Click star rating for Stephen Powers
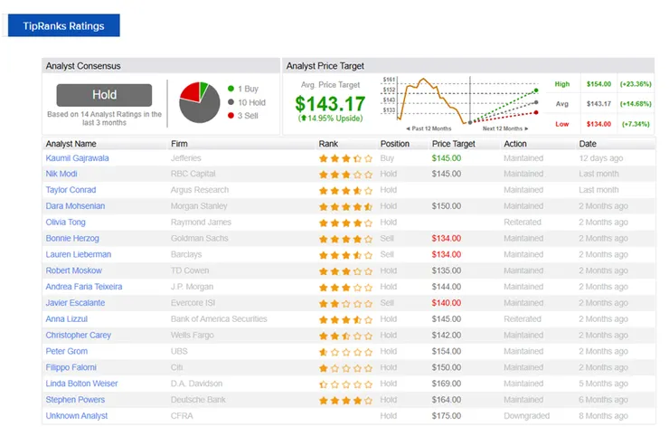 (x=345, y=400)
